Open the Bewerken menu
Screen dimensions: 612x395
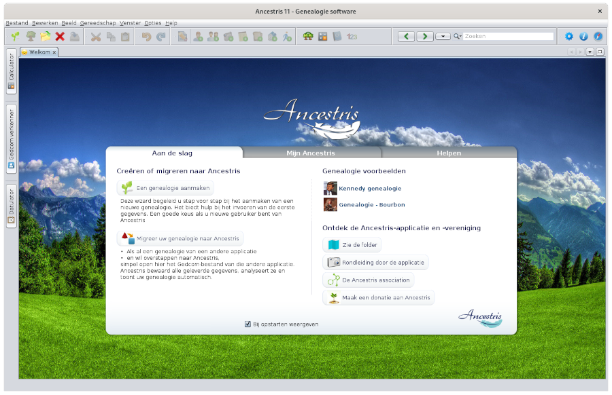[45, 23]
